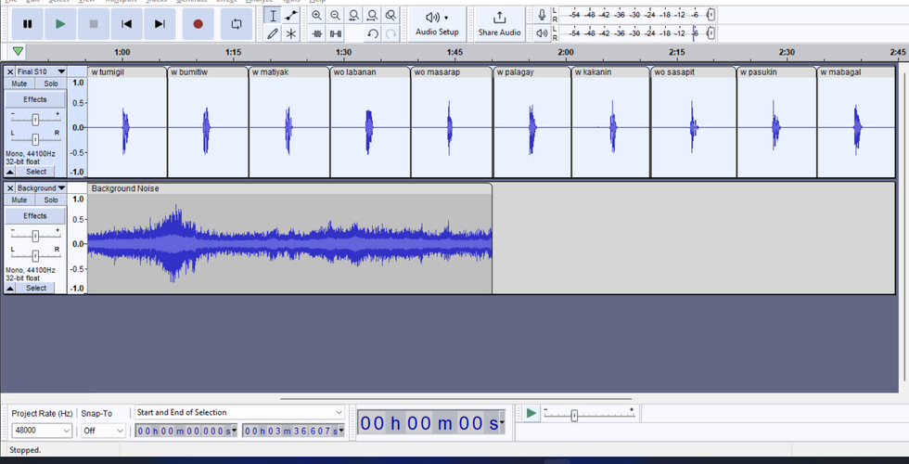This screenshot has height=464, width=909.
Task: Click the Zoom In magnifier
Action: click(316, 16)
